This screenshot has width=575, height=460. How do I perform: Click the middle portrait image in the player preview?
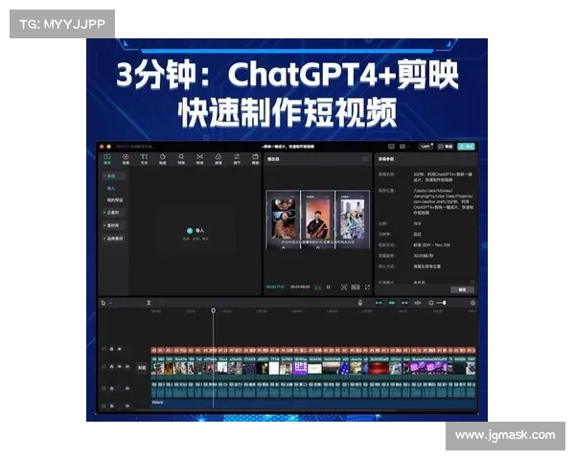317,219
